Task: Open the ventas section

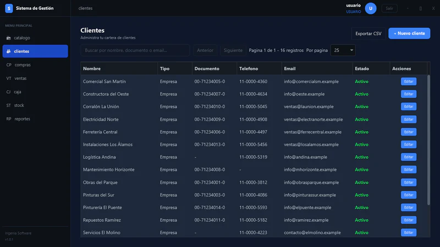Action: (x=35, y=78)
